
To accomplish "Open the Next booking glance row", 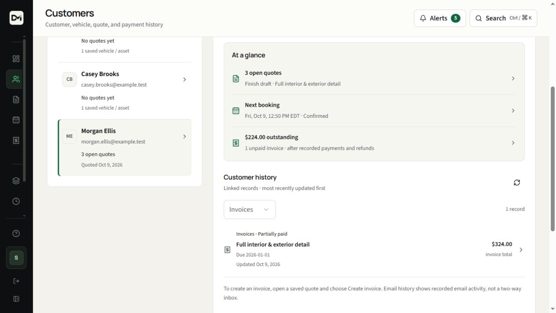I will (374, 111).
